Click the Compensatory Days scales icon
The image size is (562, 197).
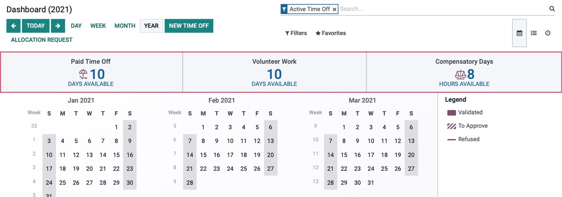click(x=460, y=75)
